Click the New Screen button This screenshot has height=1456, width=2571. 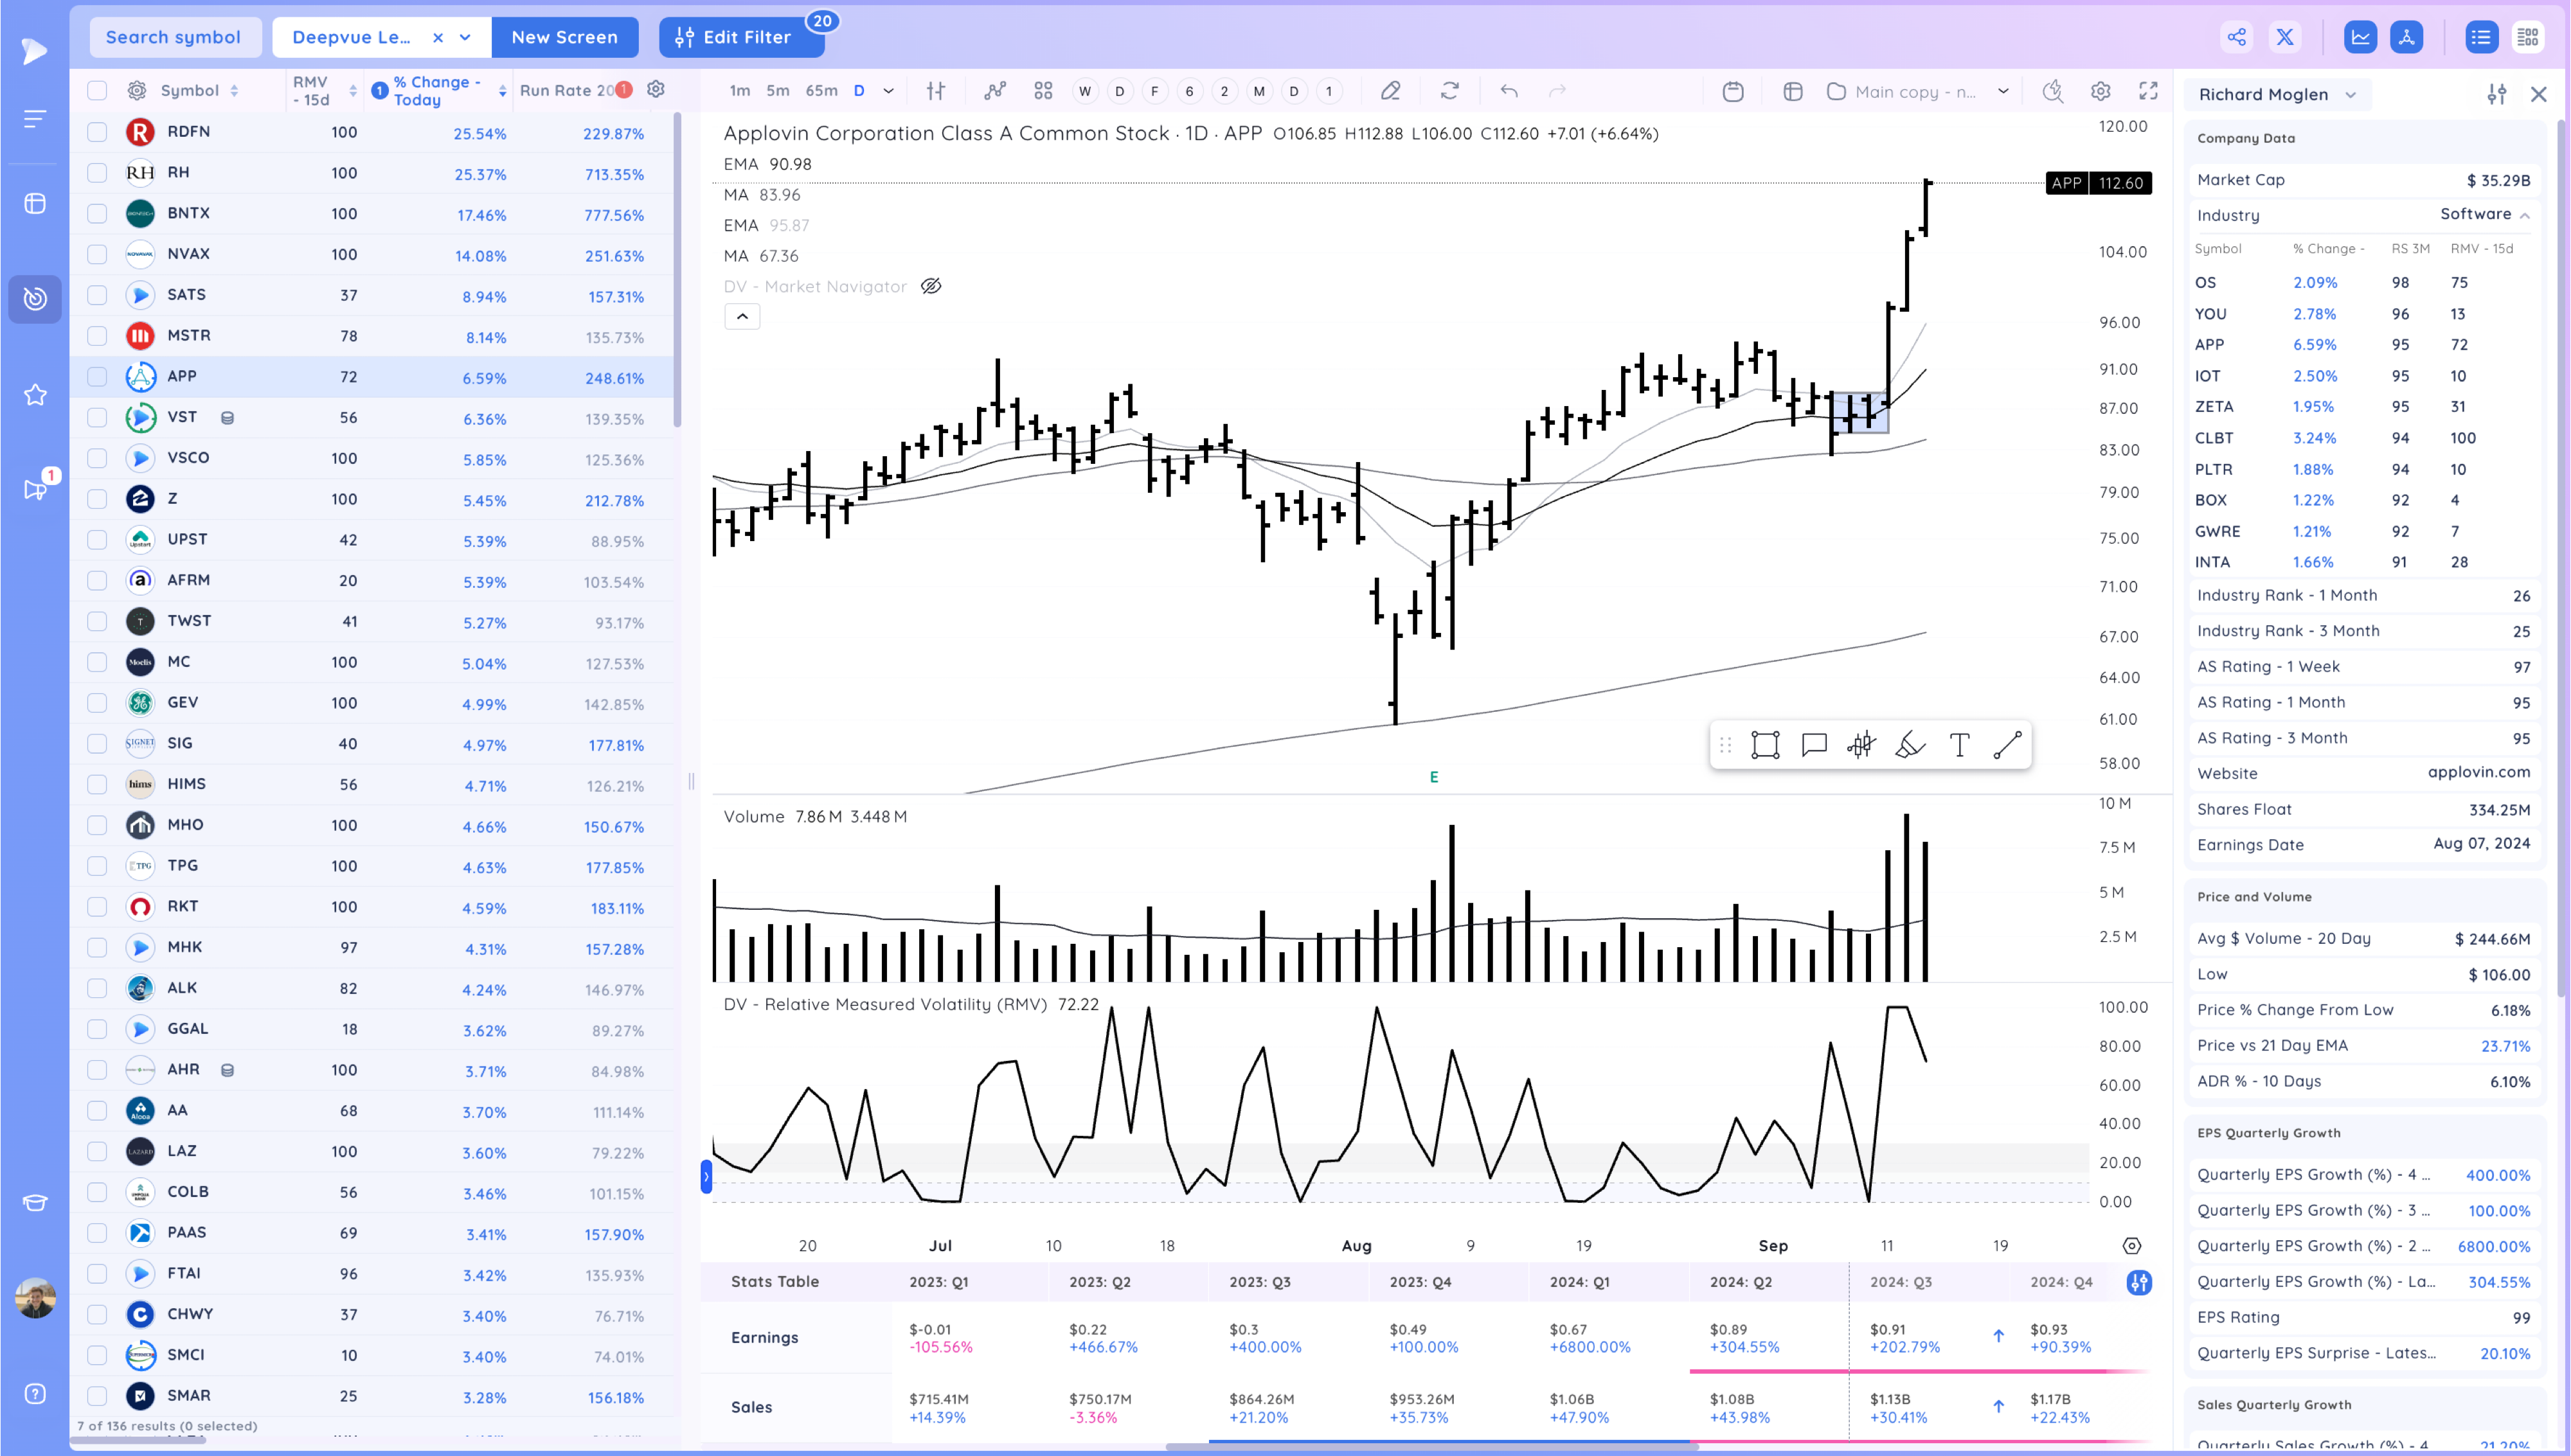point(564,37)
